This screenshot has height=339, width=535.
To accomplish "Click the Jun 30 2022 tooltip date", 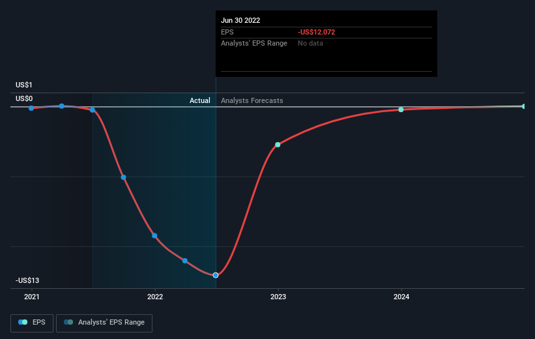I will coord(240,20).
